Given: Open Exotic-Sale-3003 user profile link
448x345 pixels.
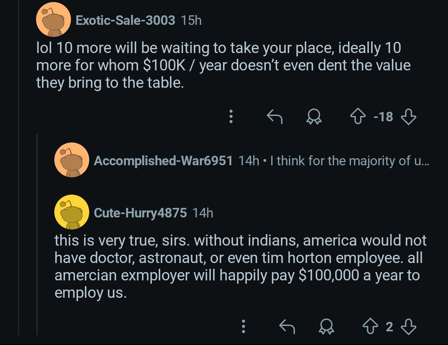Looking at the screenshot, I should 125,20.
